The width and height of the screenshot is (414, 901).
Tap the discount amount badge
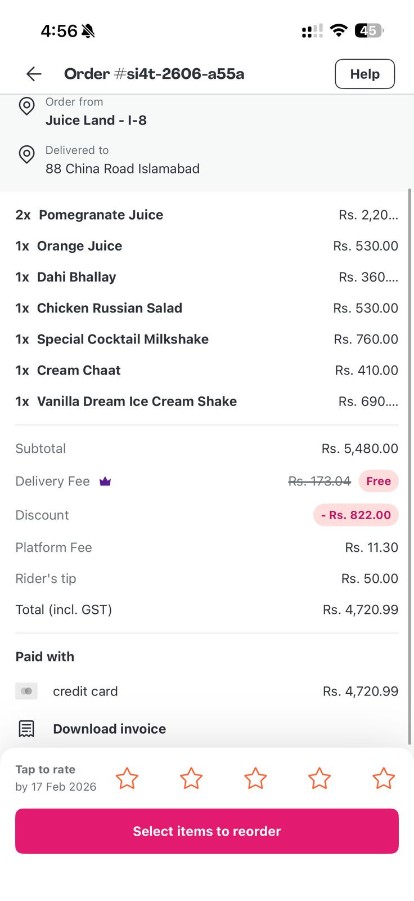(x=356, y=515)
